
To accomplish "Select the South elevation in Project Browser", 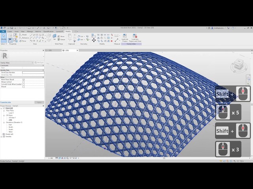I will 11,130.
